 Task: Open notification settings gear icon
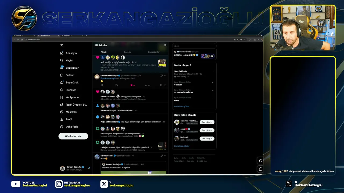point(165,45)
